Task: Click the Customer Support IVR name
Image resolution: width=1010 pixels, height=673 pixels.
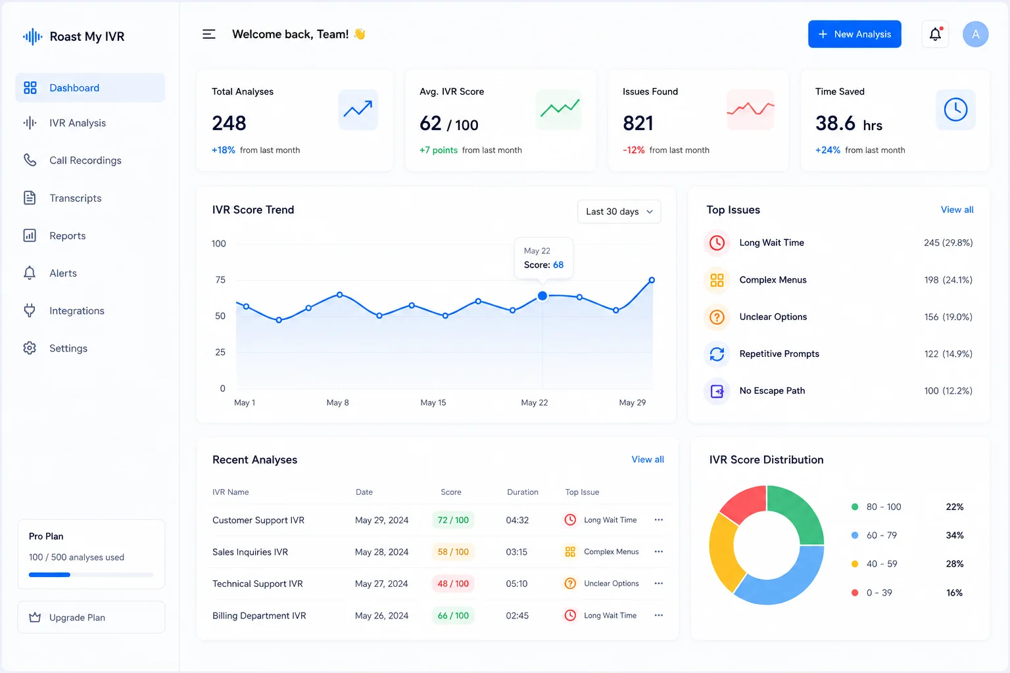Action: [258, 520]
